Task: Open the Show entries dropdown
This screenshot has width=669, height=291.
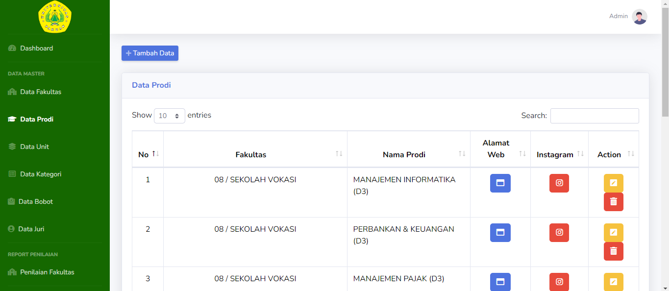Action: tap(169, 115)
